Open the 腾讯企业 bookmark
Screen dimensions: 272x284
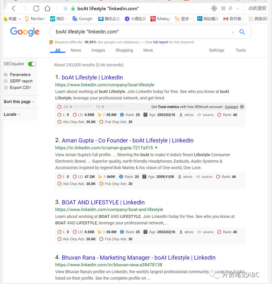109,19
